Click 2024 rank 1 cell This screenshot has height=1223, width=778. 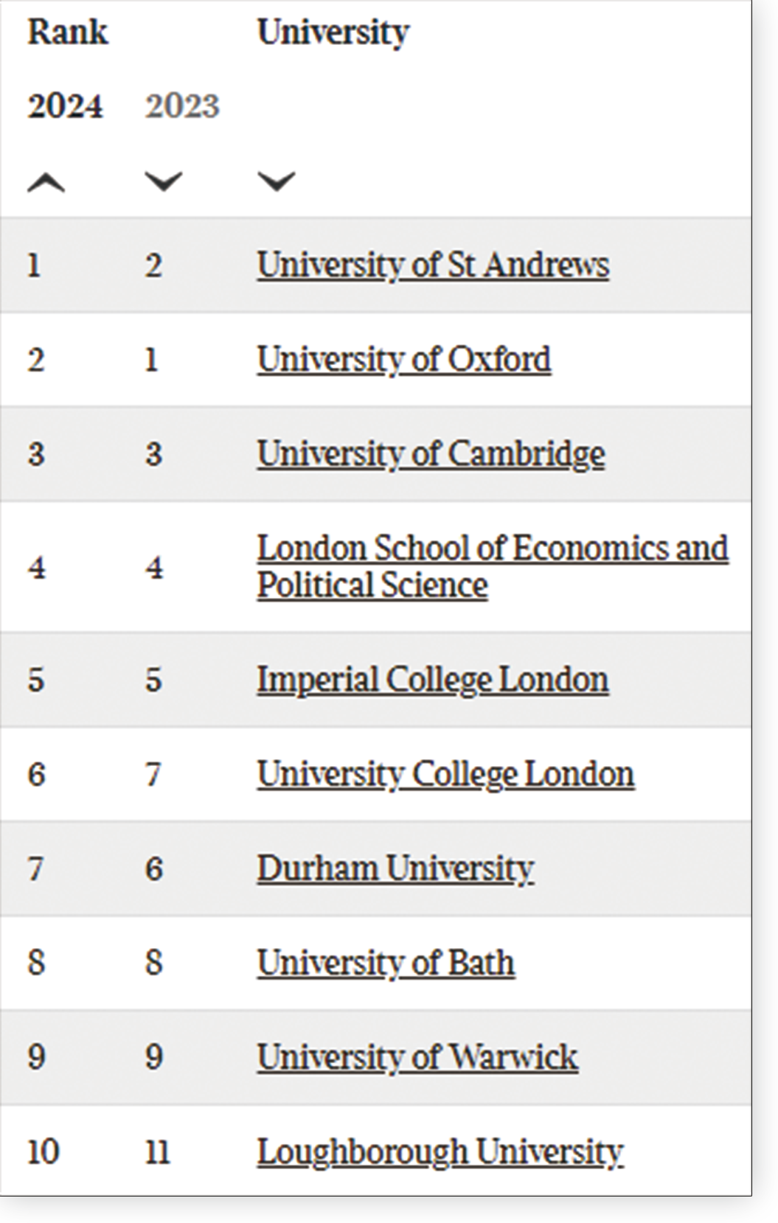click(x=34, y=265)
